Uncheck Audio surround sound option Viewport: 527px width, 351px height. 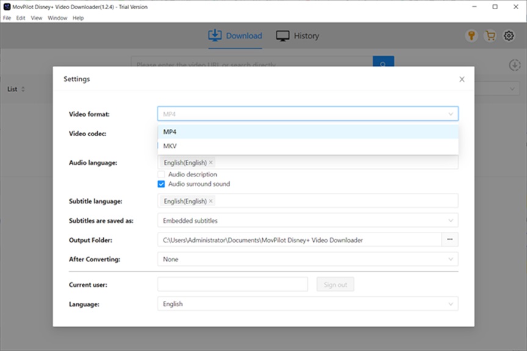pyautogui.click(x=161, y=184)
